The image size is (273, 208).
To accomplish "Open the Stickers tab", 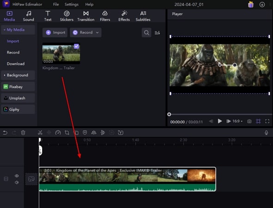I will pos(67,16).
